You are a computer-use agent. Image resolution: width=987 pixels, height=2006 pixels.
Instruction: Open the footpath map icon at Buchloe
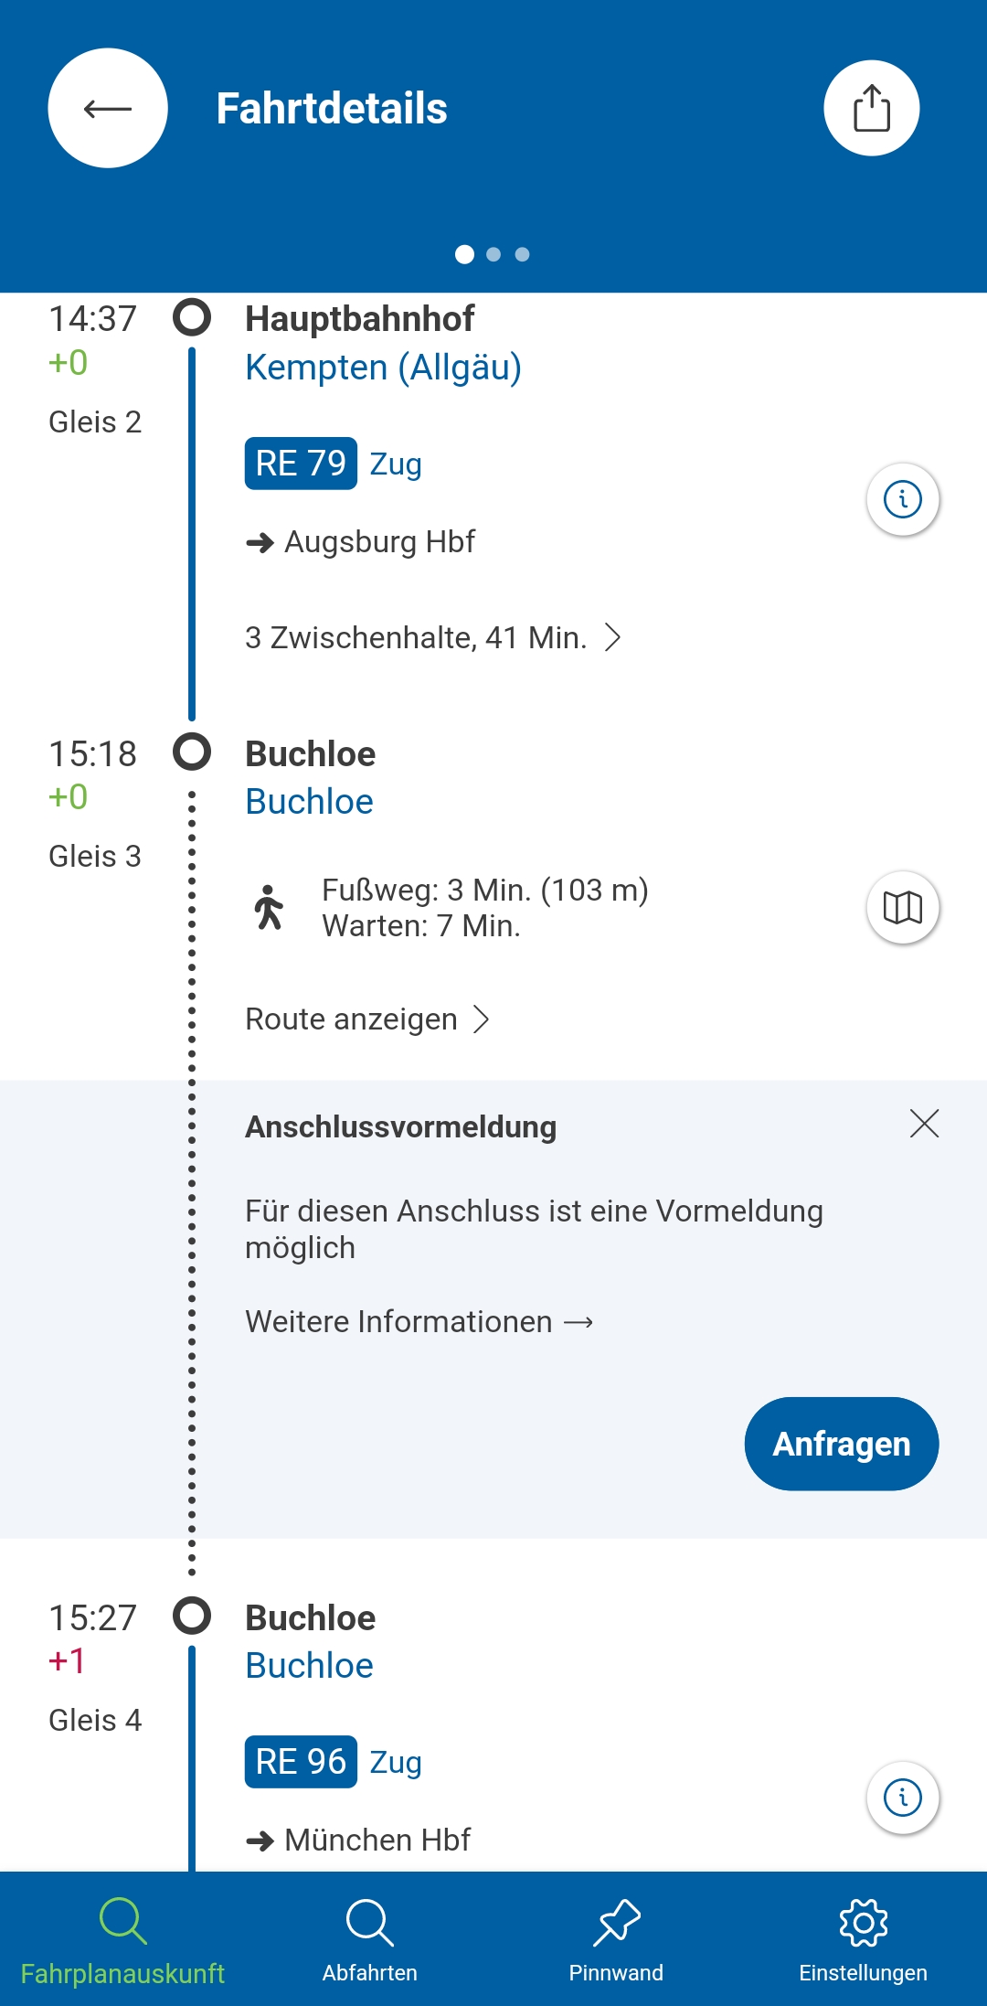(902, 908)
